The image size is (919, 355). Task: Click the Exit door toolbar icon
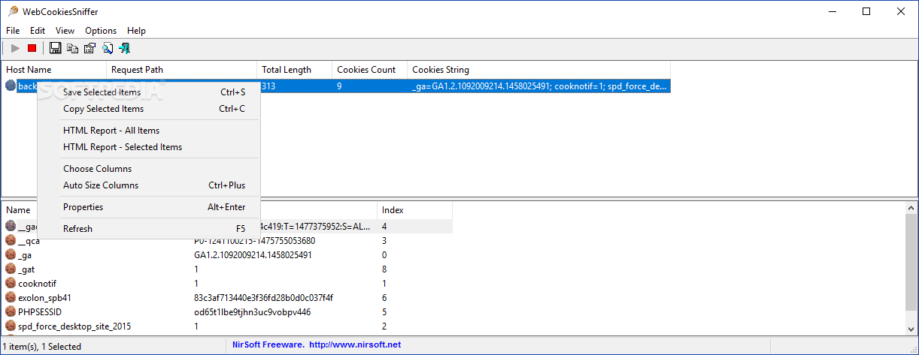(124, 48)
